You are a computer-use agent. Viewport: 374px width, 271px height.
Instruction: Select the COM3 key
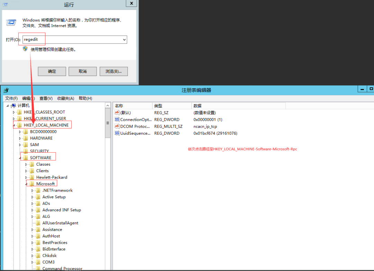coord(48,262)
